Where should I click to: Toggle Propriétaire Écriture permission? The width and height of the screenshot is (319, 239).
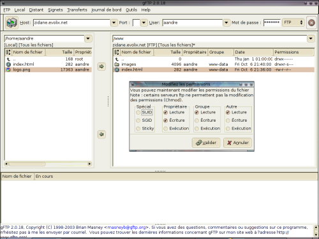[165, 120]
